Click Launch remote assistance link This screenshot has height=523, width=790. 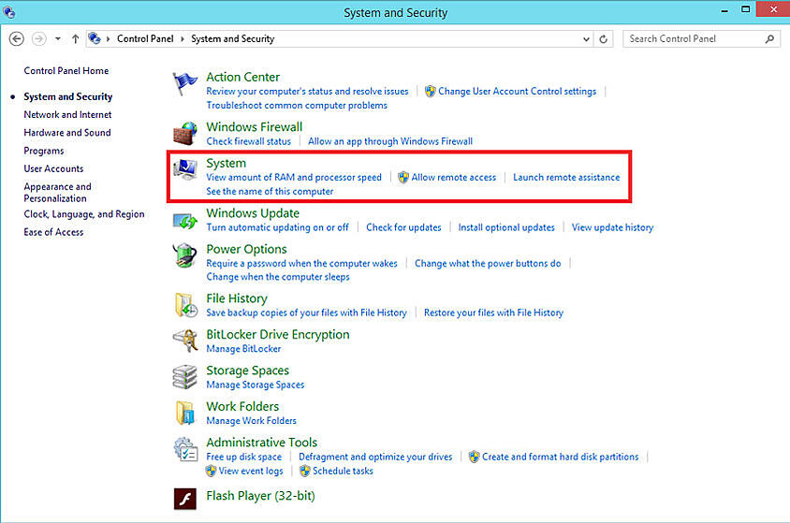[566, 177]
